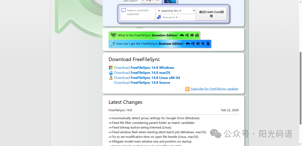Click the green heart Donation Edition icon
Screen dimensions: 302x146
[x=114, y=35]
